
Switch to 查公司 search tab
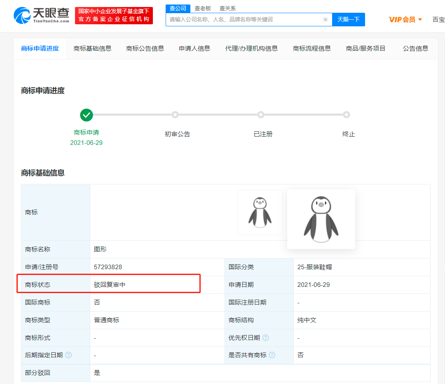[178, 8]
